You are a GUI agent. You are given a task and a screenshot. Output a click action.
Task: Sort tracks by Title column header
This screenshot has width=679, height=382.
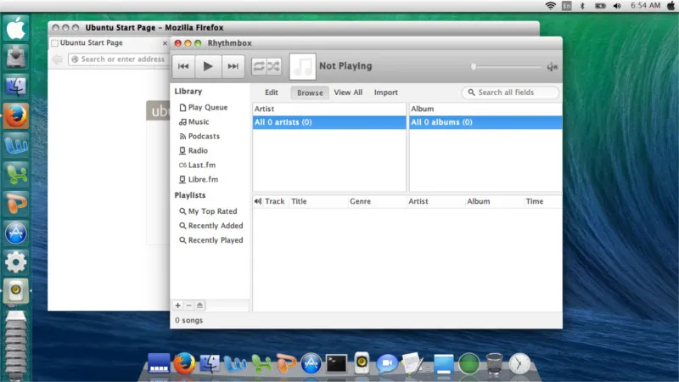[x=300, y=201]
